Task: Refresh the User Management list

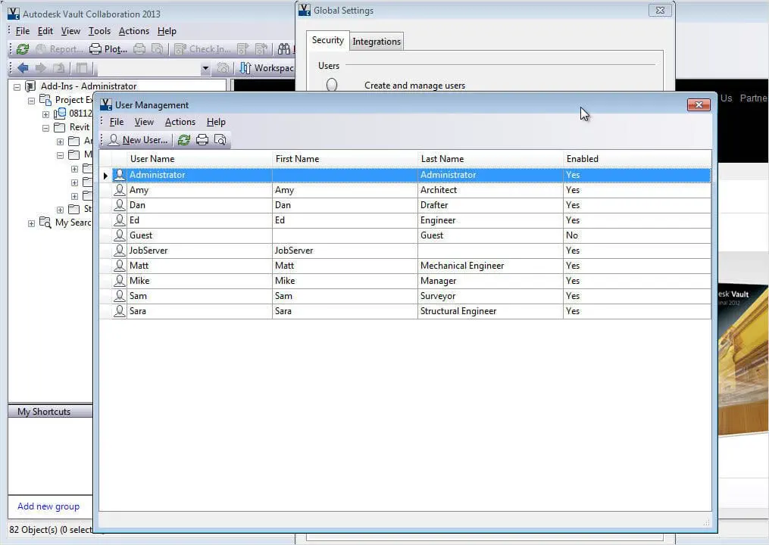Action: (x=183, y=140)
